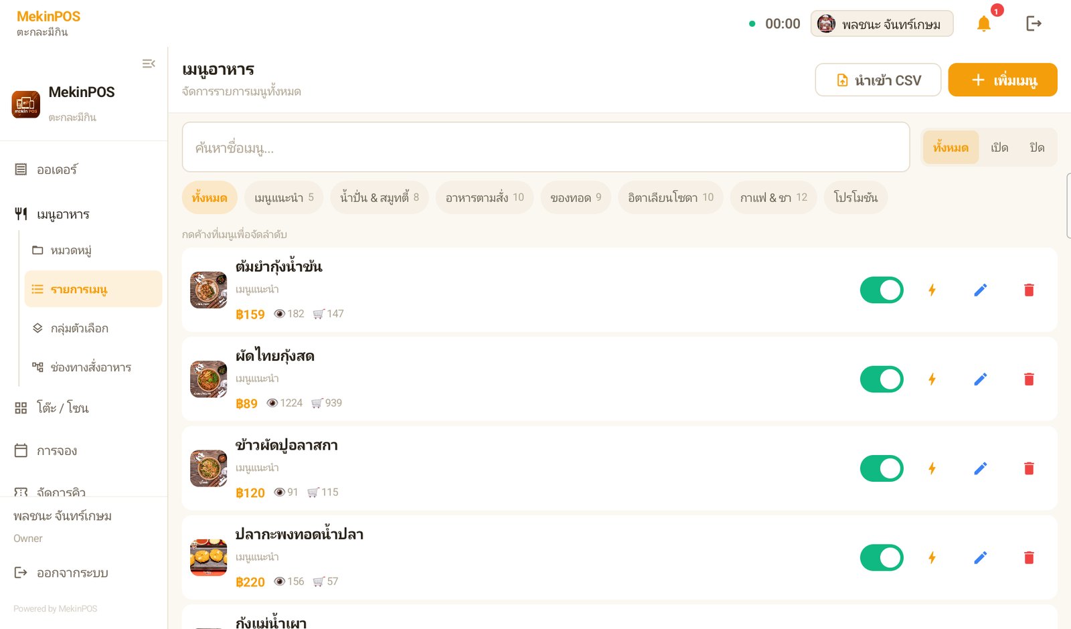Focus the ค้นหาชื่อเมนู search field
1071x629 pixels.
(x=546, y=147)
